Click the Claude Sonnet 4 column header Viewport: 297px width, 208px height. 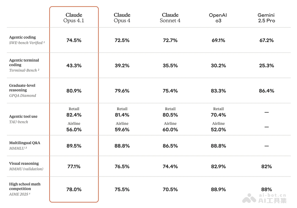170,18
